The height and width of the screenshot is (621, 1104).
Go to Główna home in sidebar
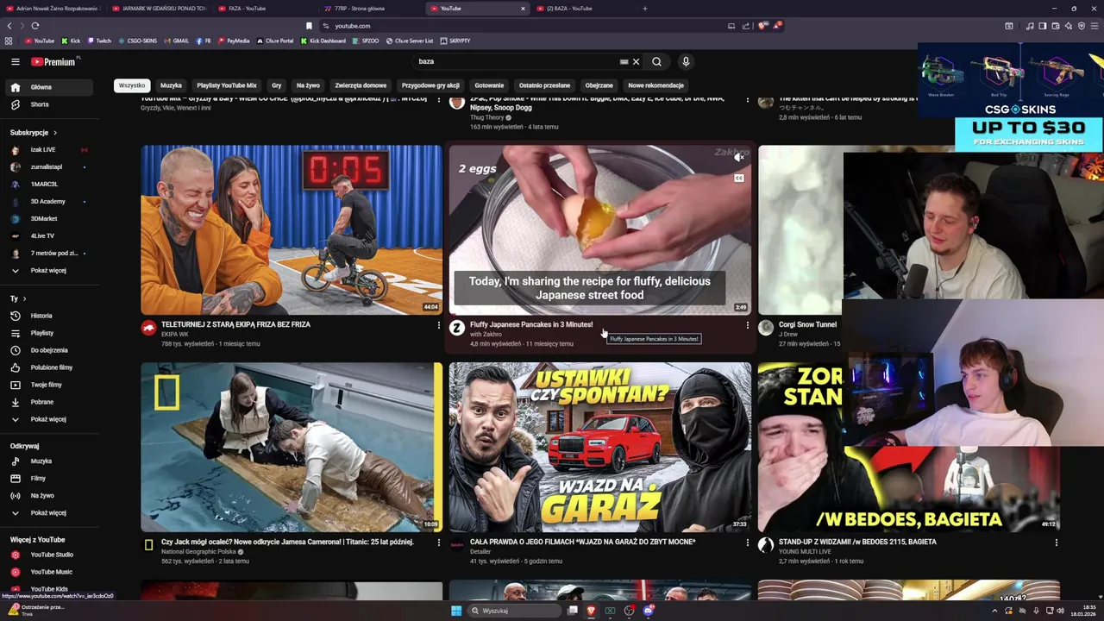[x=47, y=87]
